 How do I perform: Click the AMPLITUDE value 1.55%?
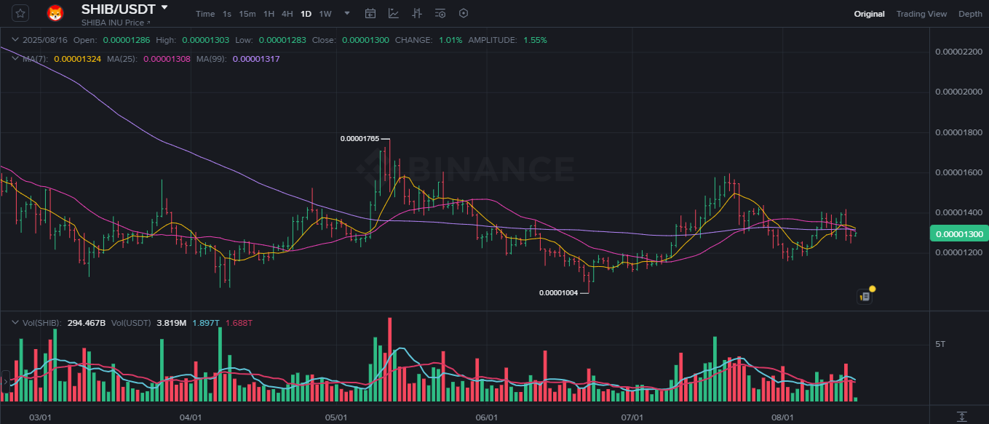click(535, 40)
